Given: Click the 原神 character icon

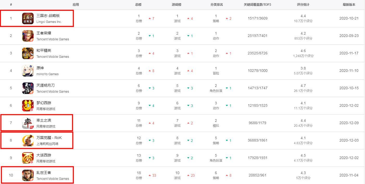Looking at the screenshot, I should click(x=28, y=71).
